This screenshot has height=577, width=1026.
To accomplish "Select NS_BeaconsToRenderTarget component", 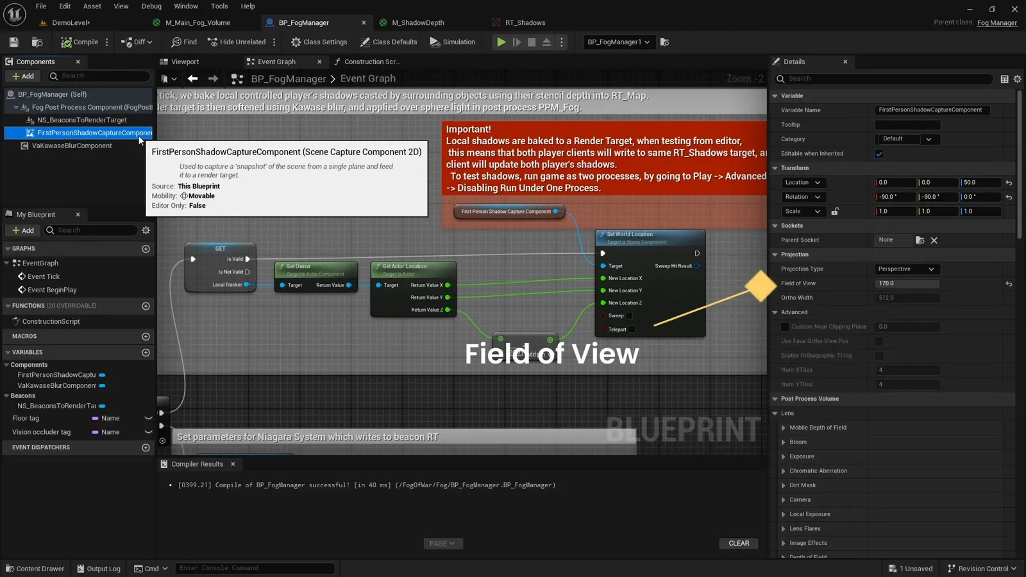I will click(x=82, y=120).
